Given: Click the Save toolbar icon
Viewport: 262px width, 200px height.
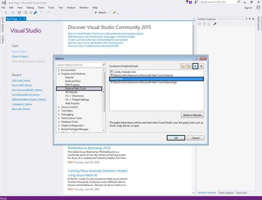Looking at the screenshot, I should coord(31,12).
